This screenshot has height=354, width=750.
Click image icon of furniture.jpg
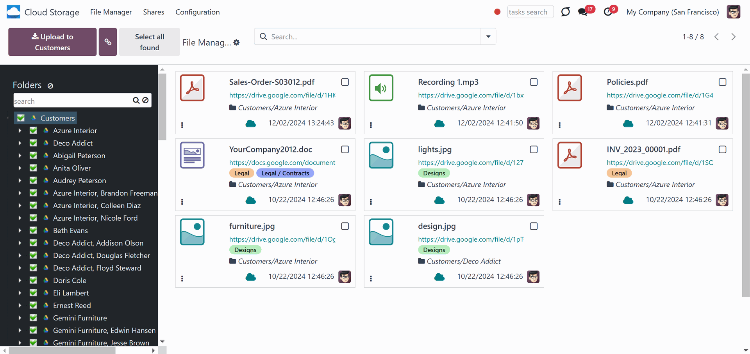pos(192,232)
